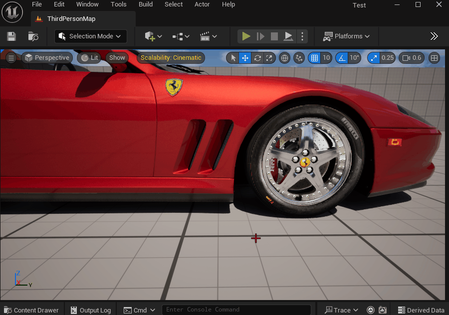The height and width of the screenshot is (315, 449).
Task: Change rotation snap value 10°
Action: pos(355,58)
